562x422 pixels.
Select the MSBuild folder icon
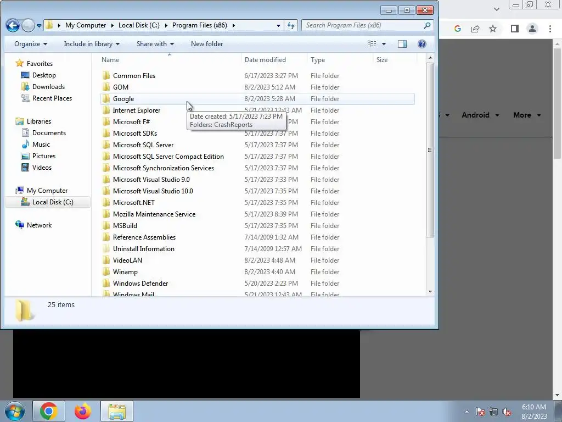coord(106,226)
